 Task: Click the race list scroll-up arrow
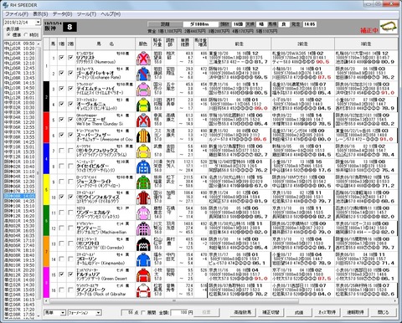tap(39, 44)
